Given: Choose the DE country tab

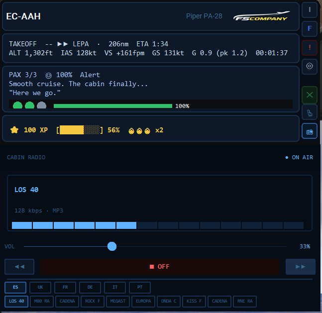Looking at the screenshot, I should 90,288.
